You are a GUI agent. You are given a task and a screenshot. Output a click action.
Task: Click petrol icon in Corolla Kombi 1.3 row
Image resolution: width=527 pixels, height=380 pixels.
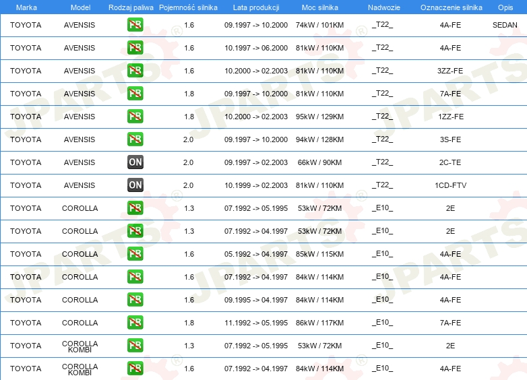[x=135, y=346]
